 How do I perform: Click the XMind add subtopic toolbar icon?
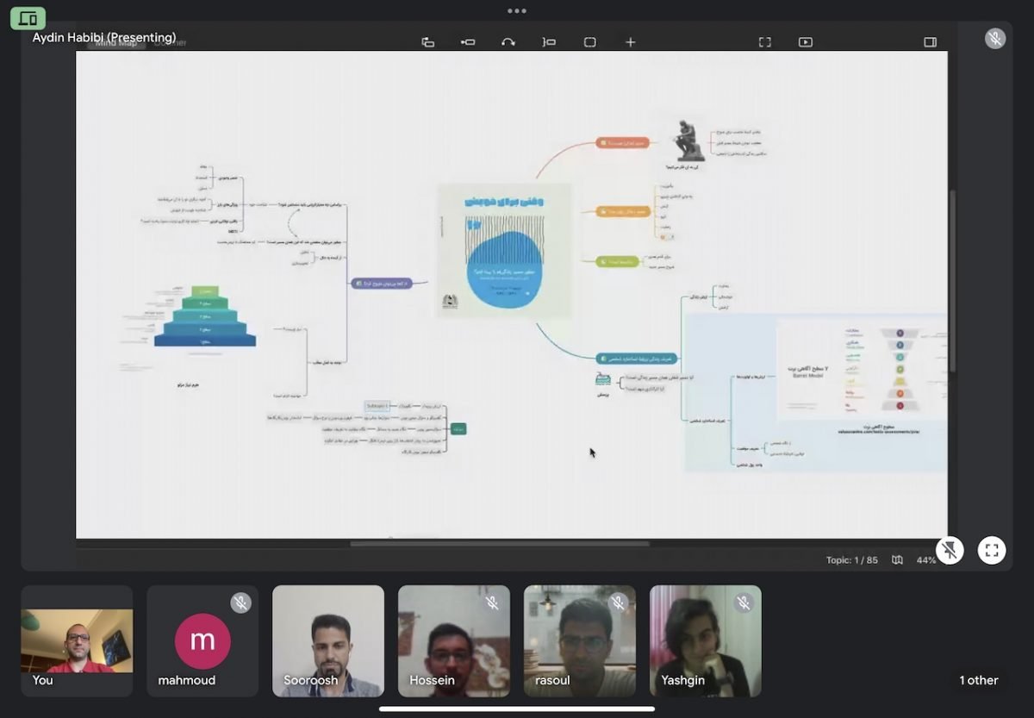click(468, 42)
